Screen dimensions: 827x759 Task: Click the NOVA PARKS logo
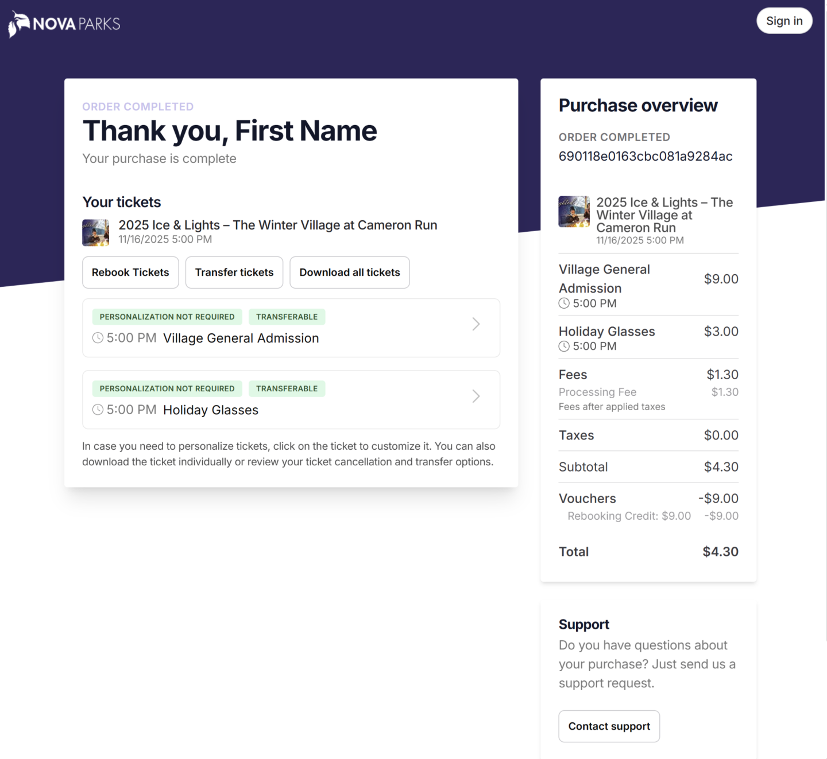[x=63, y=23]
